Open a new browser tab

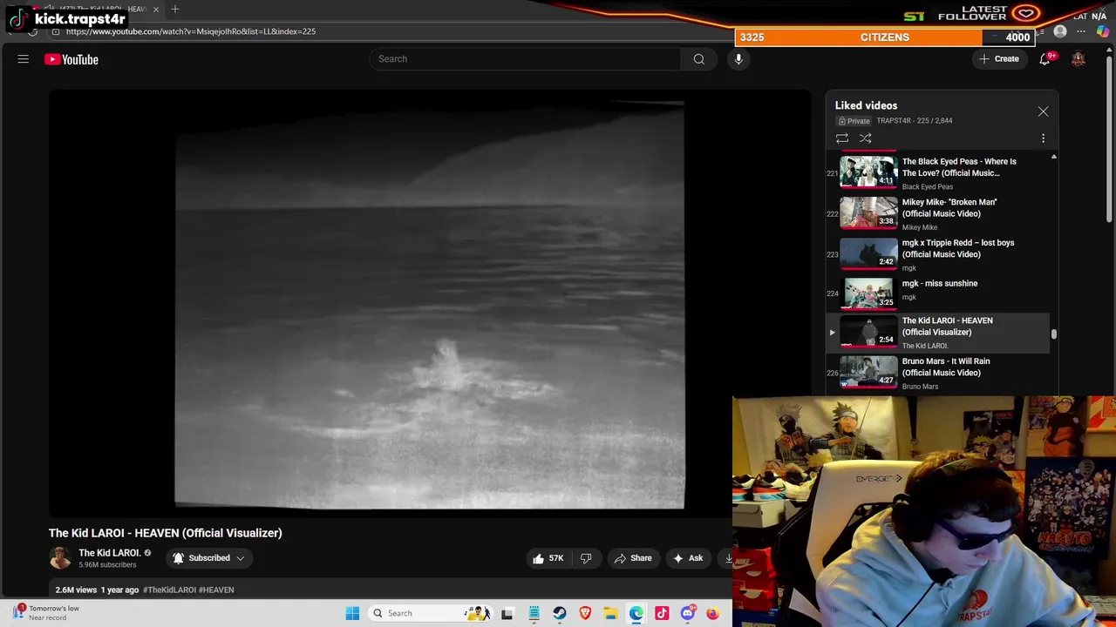[x=175, y=10]
